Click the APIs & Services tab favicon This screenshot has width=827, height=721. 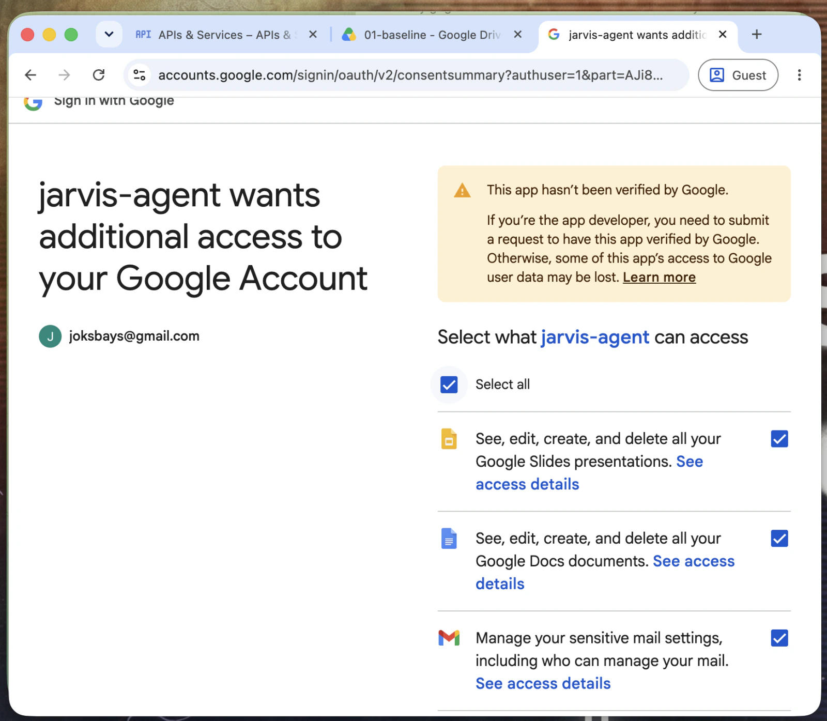tap(143, 35)
